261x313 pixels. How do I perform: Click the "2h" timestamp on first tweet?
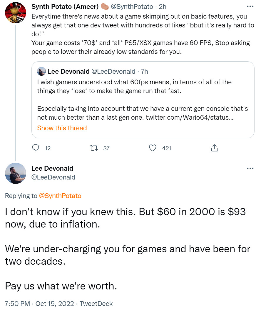tap(163, 6)
